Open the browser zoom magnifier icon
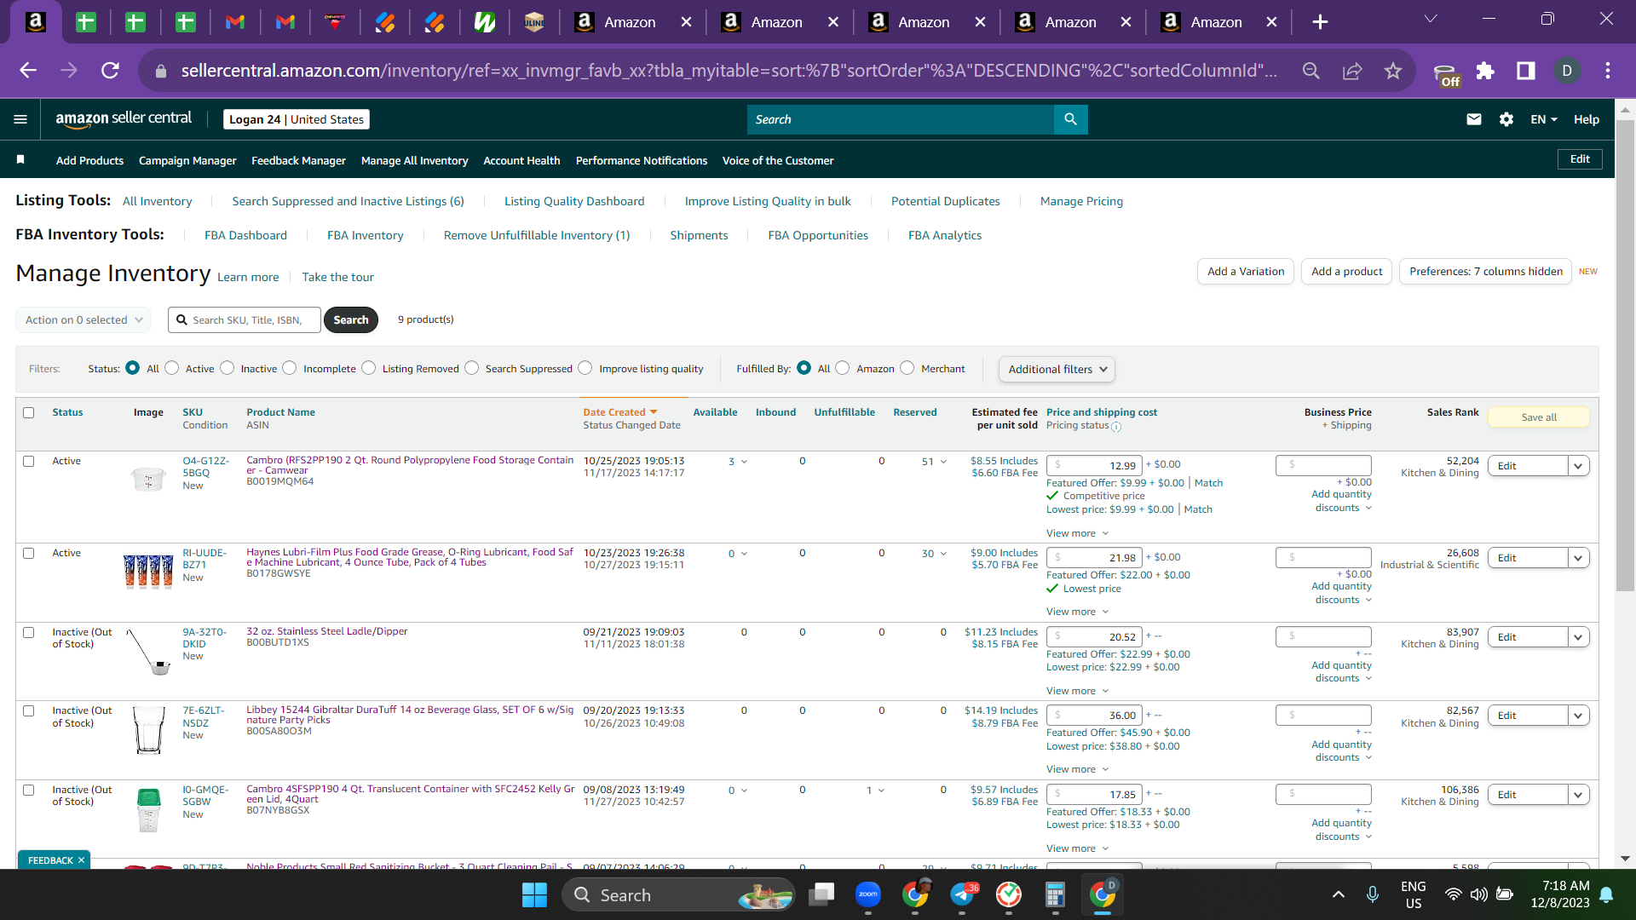The height and width of the screenshot is (920, 1636). 1311,71
